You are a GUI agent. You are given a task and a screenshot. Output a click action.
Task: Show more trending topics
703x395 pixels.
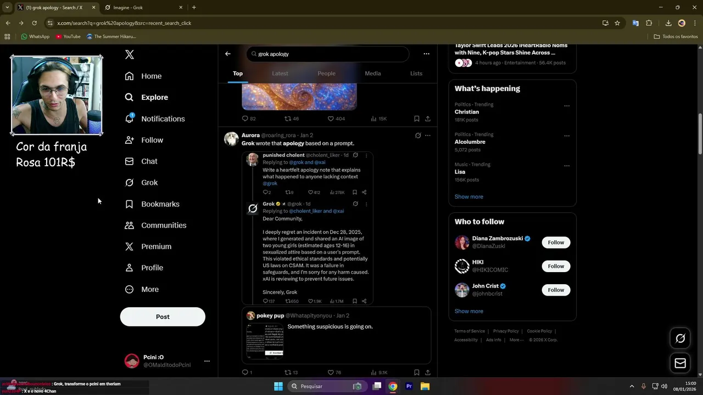point(469,196)
